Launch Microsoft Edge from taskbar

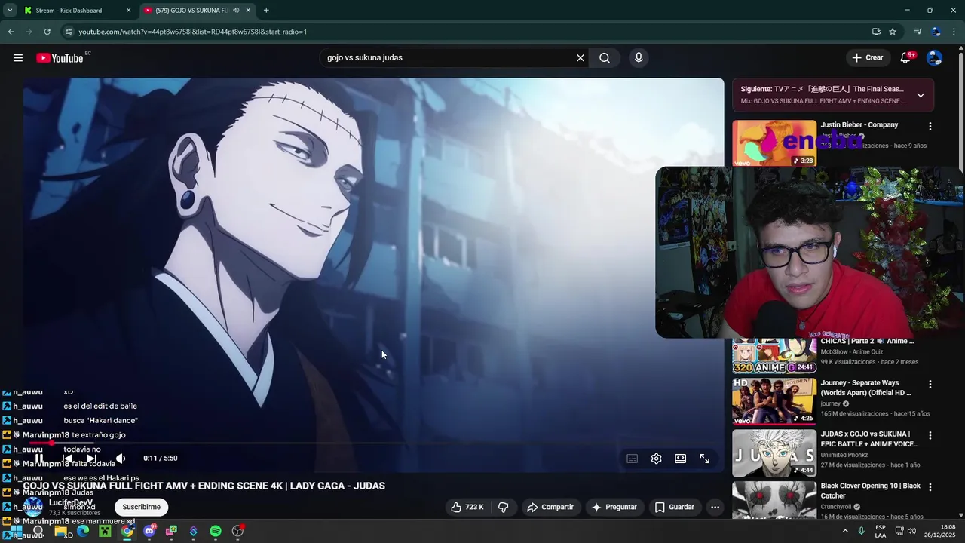point(83,532)
